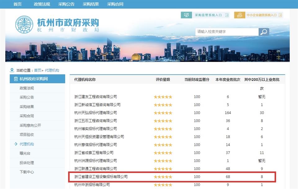Go to 首页 in the top navigation
Screen dimensions: 298x189
(x=17, y=4)
